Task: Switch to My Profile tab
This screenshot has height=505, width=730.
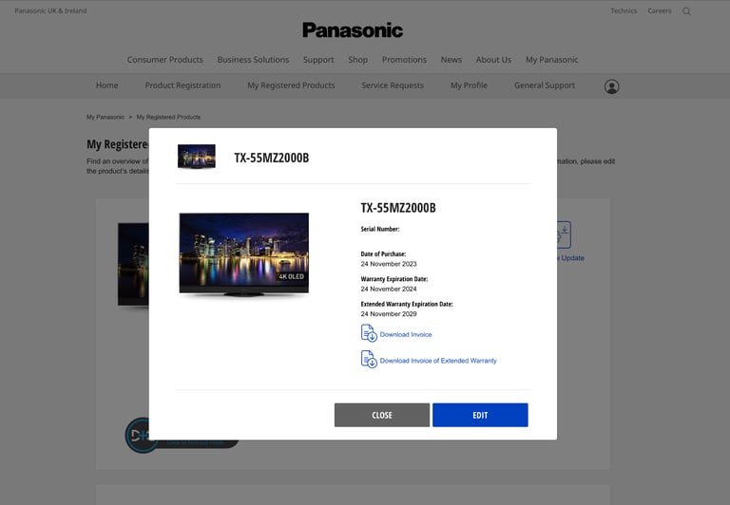Action: tap(469, 85)
